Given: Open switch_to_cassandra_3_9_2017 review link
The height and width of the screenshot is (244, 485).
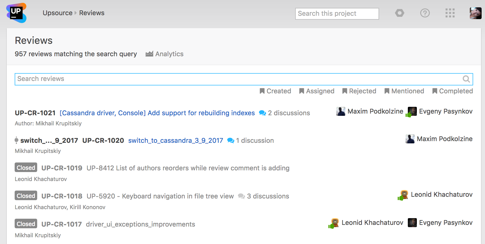Looking at the screenshot, I should [x=176, y=141].
